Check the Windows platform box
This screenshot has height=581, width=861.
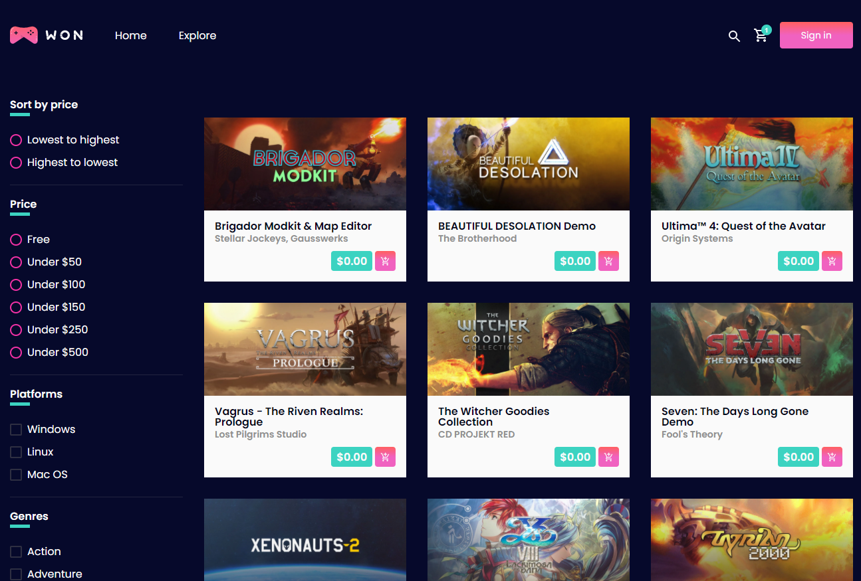pyautogui.click(x=16, y=430)
